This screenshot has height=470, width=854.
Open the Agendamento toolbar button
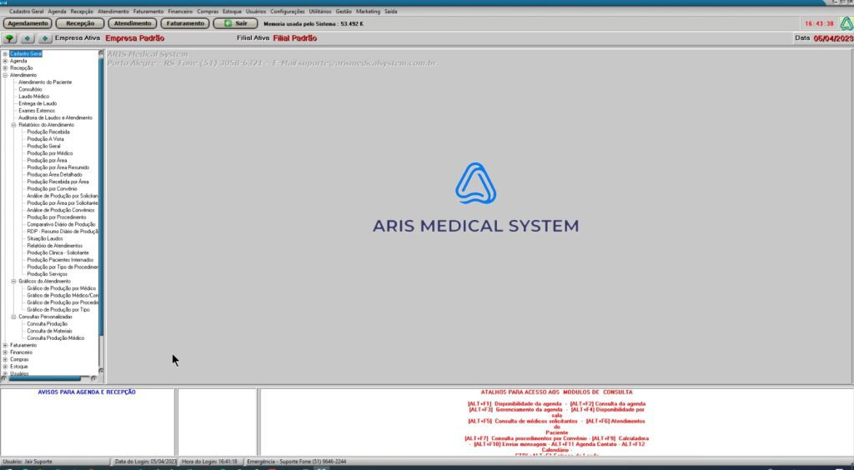(x=28, y=23)
